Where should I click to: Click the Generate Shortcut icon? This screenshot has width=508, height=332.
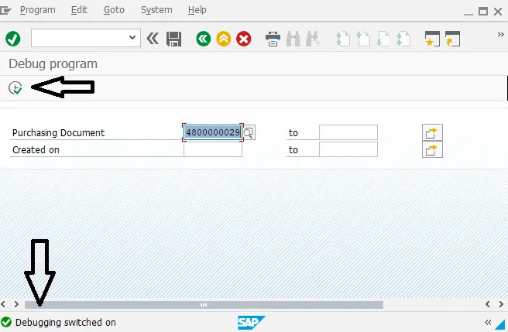click(x=452, y=39)
